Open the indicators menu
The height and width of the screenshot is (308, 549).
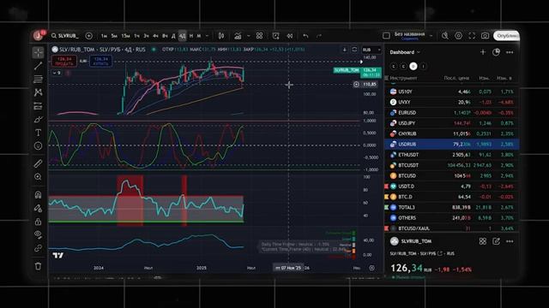(x=238, y=36)
